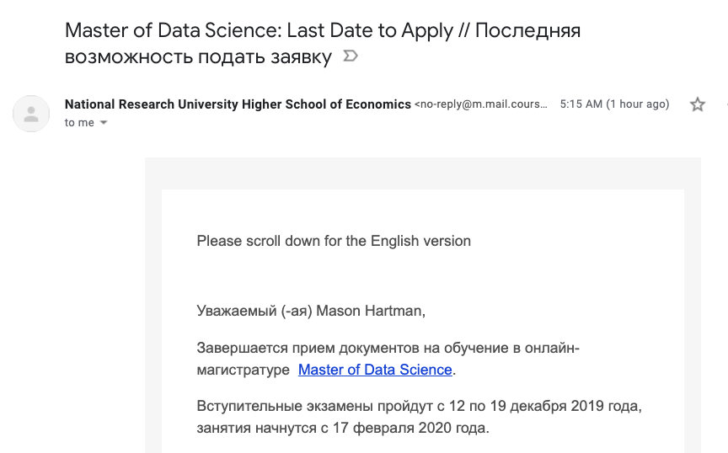This screenshot has width=728, height=453.
Task: Click the 5:15 AM timestamp
Action: [x=581, y=104]
